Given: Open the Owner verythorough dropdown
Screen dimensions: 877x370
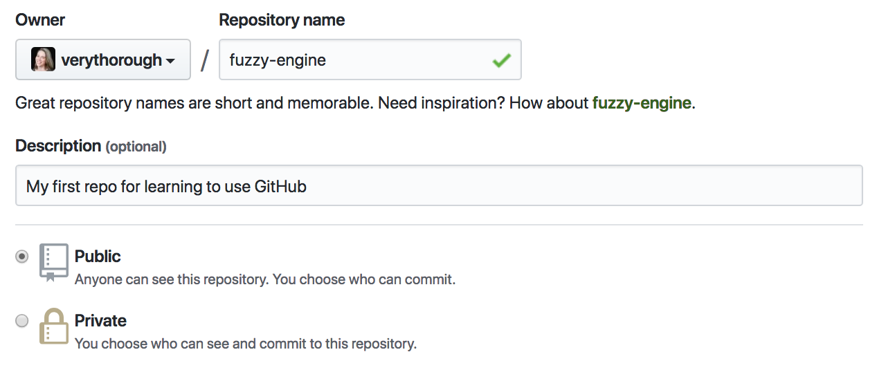Looking at the screenshot, I should coord(103,59).
